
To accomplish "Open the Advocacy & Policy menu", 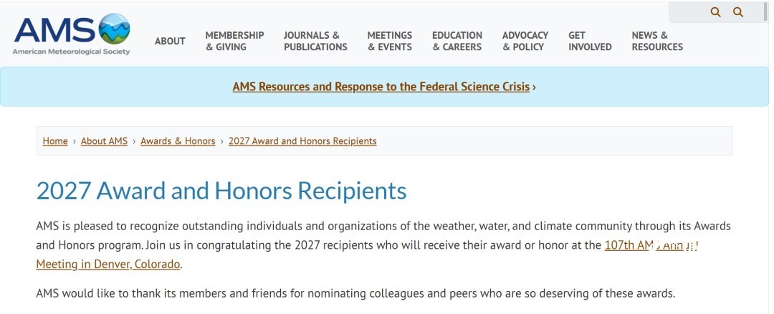I will click(525, 41).
